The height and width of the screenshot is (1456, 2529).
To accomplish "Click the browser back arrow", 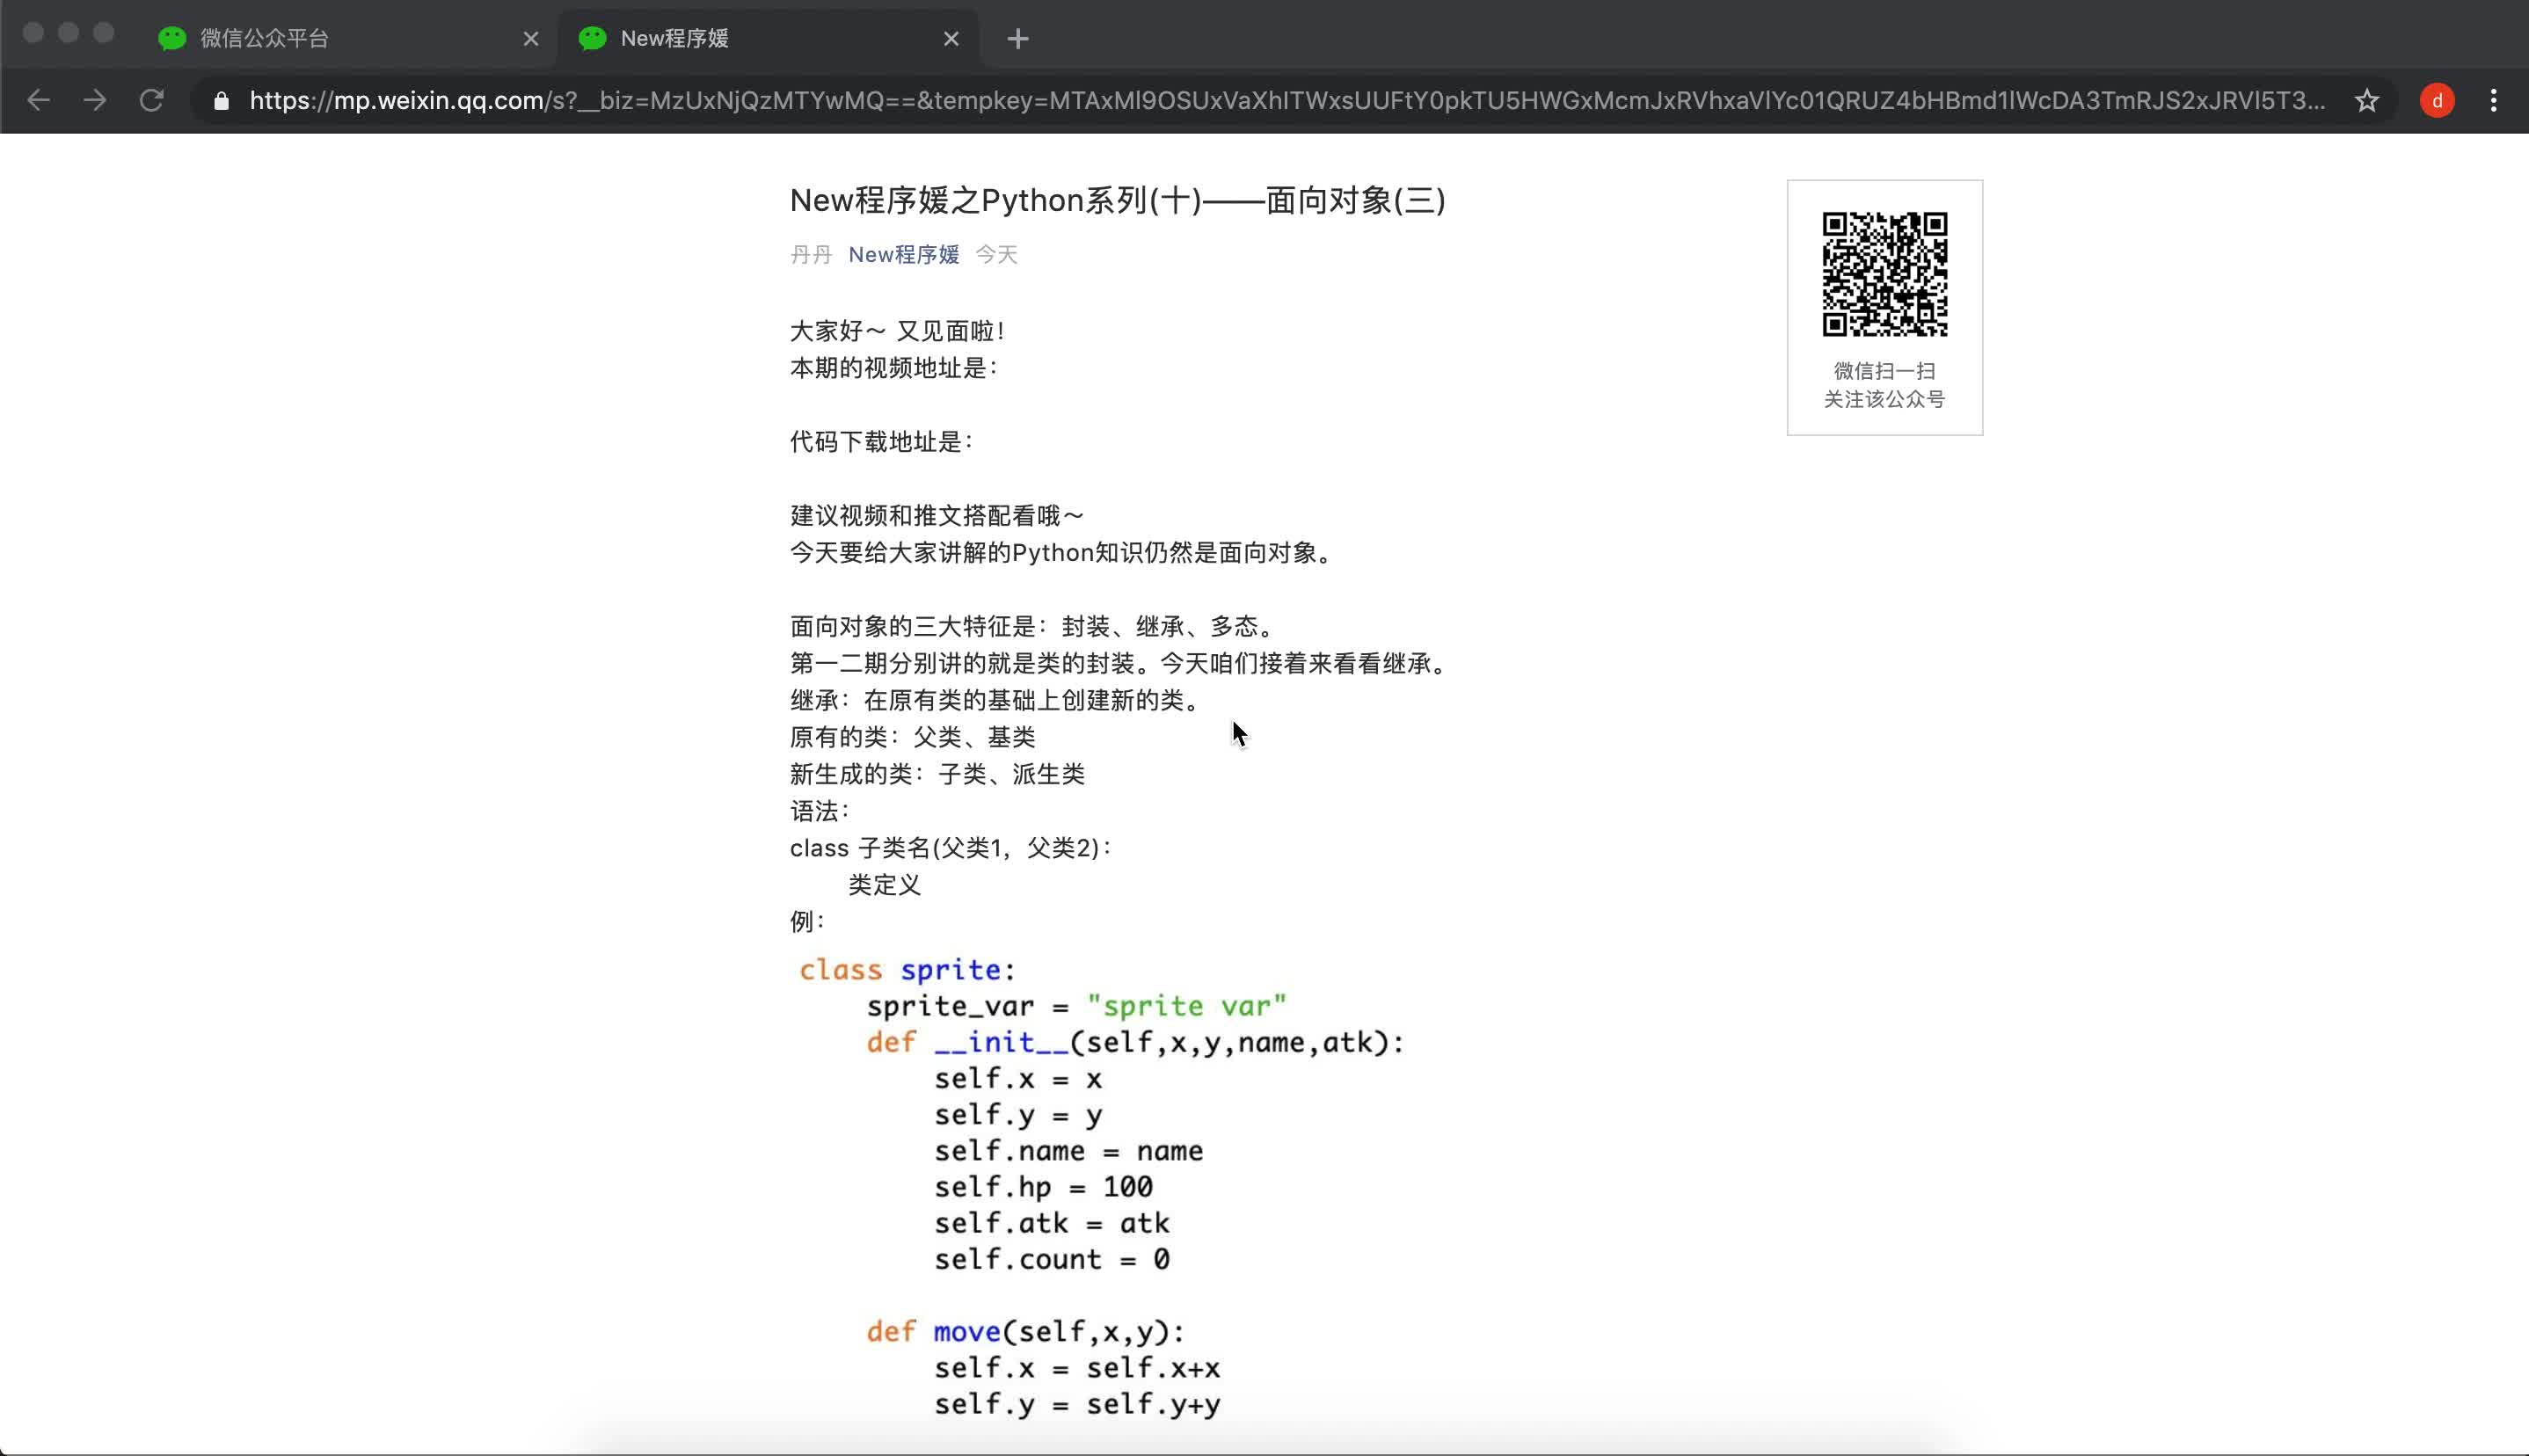I will pyautogui.click(x=38, y=100).
